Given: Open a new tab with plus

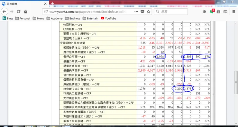Looking at the screenshot, I should coord(52,3).
